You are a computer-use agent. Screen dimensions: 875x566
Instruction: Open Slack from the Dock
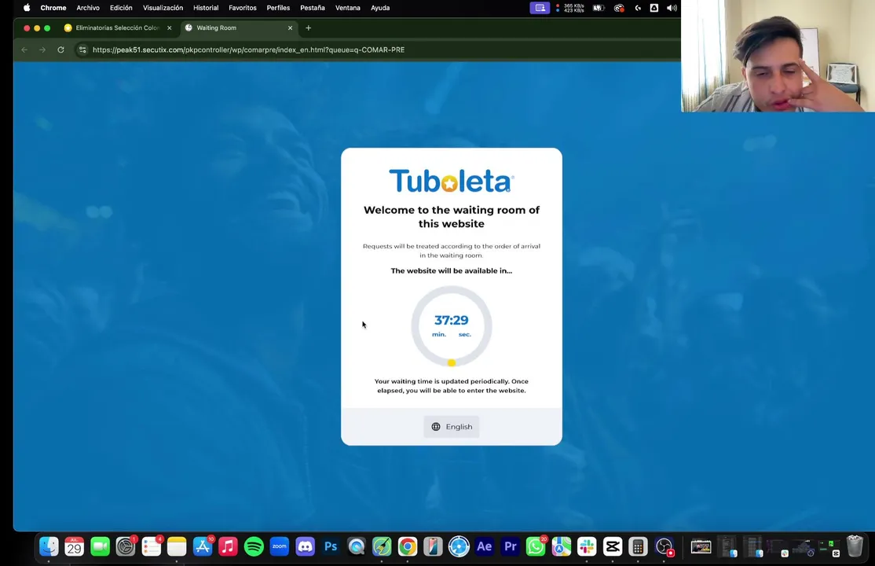(x=587, y=546)
